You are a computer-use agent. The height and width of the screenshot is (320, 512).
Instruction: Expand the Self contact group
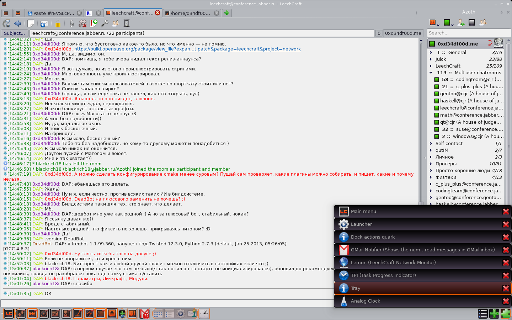click(431, 143)
